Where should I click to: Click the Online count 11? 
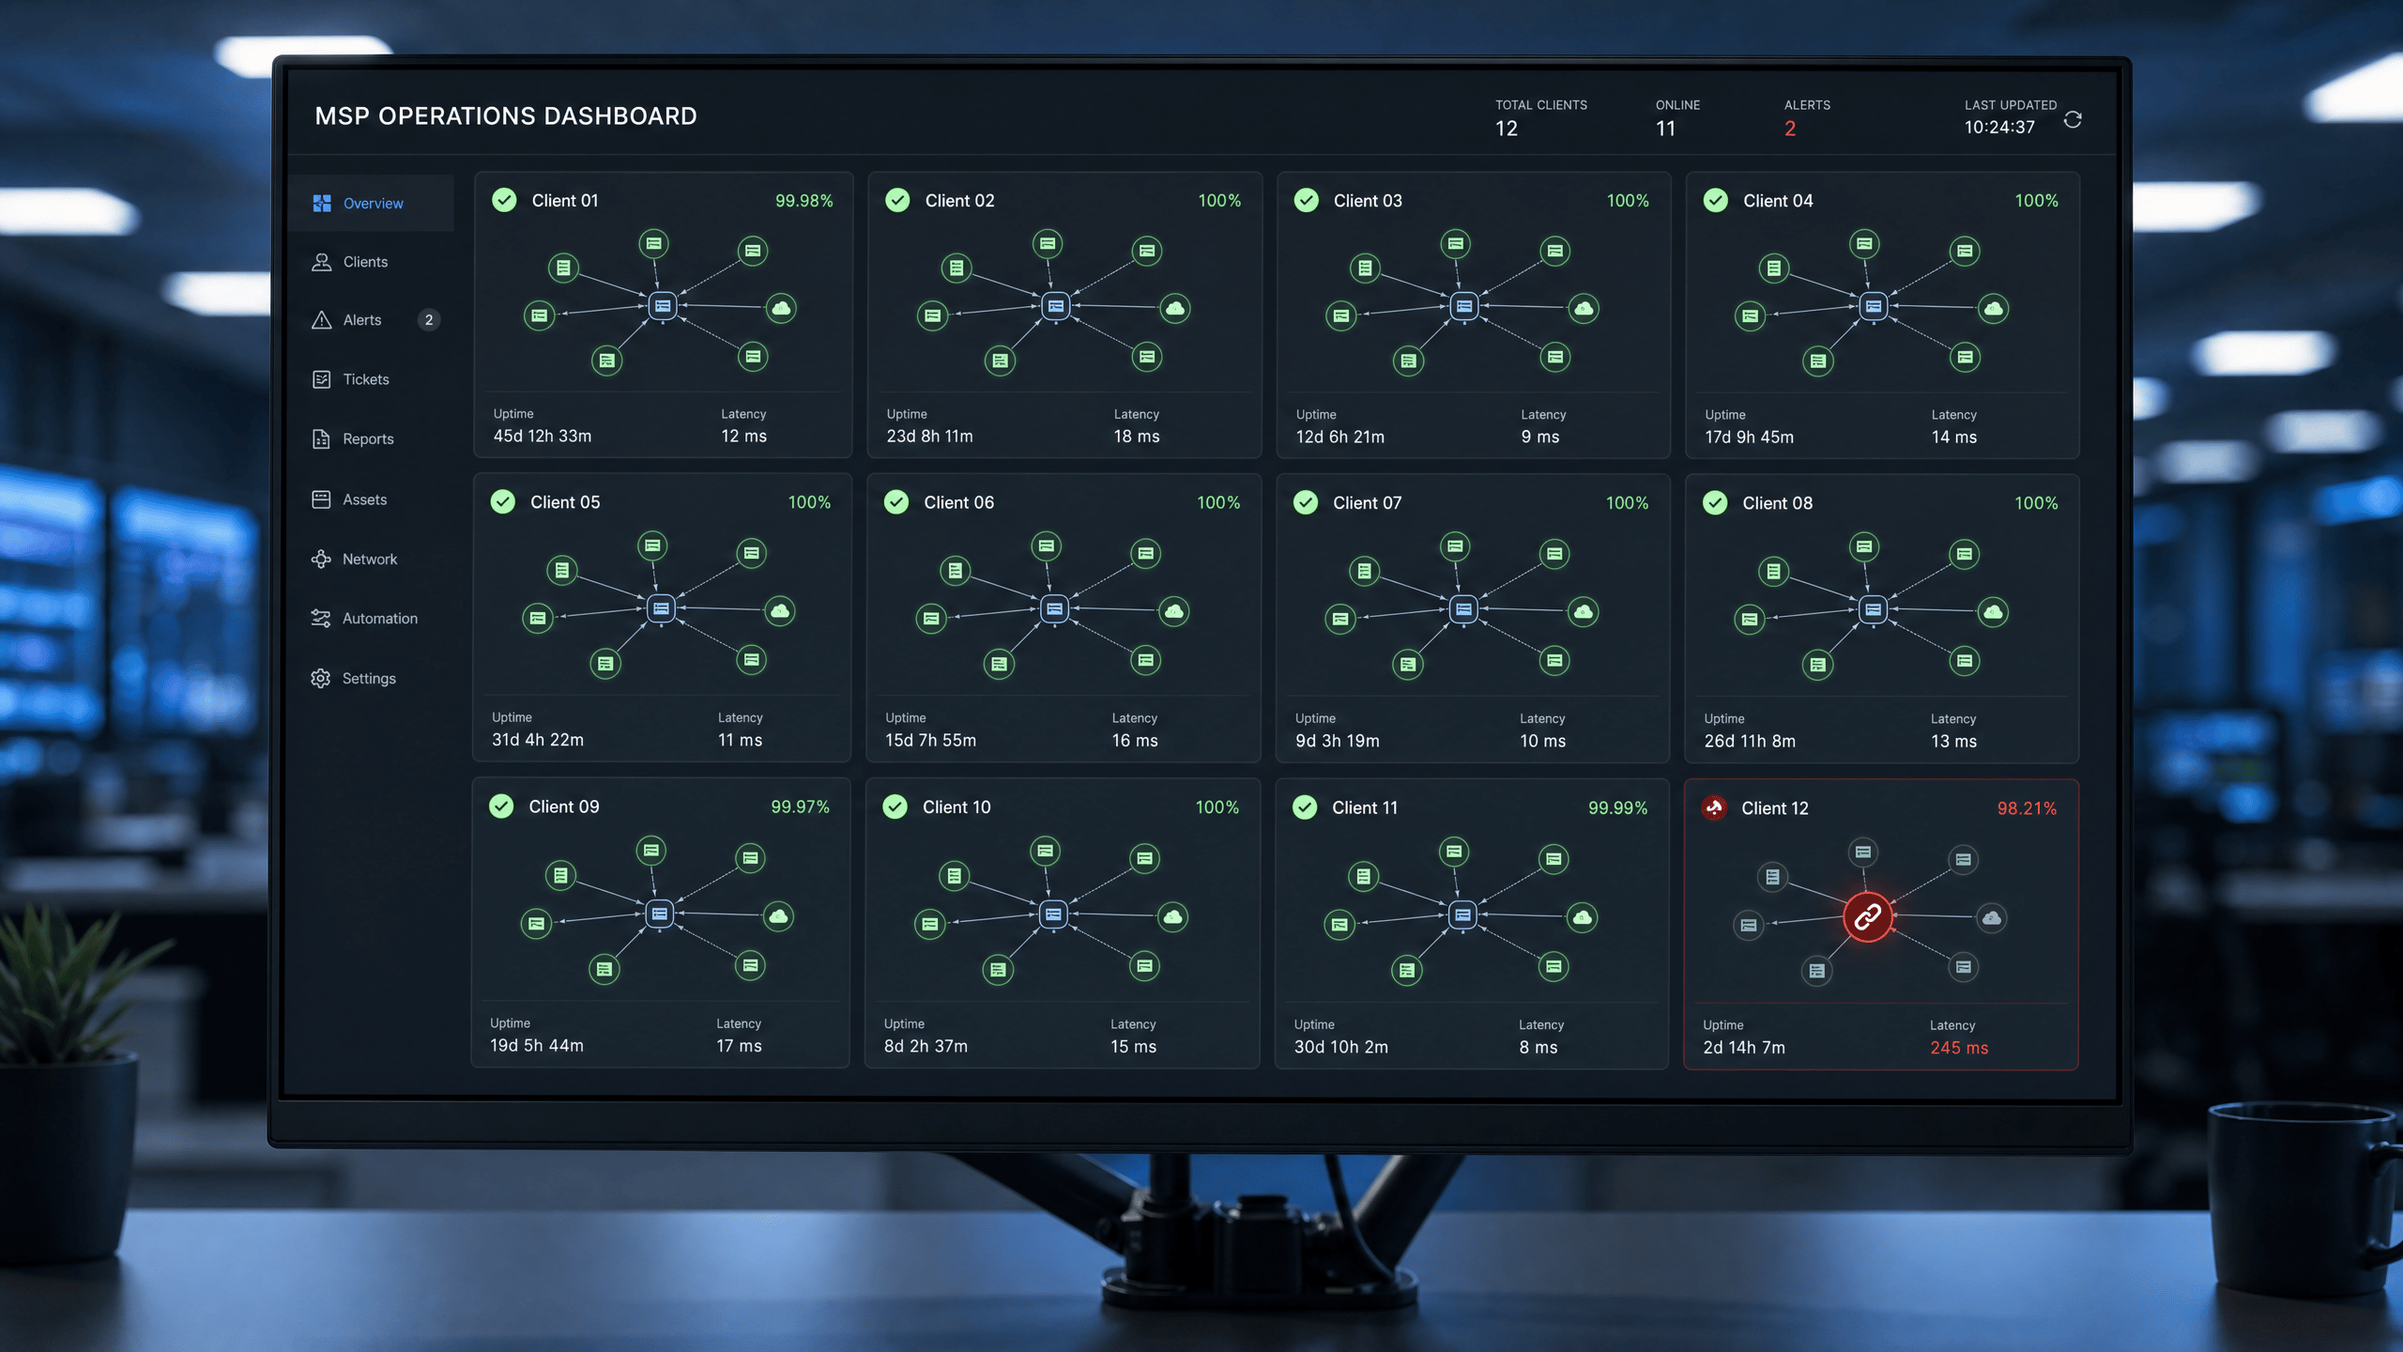[x=1666, y=129]
